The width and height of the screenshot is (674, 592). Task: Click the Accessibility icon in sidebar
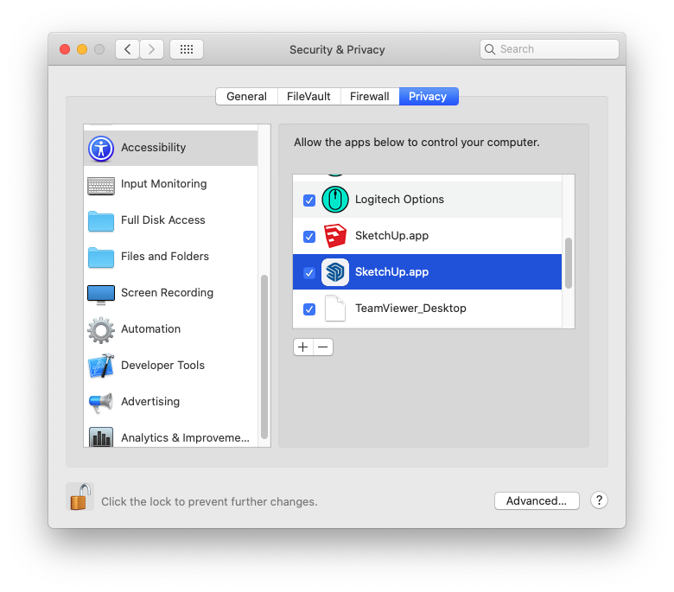coord(101,149)
